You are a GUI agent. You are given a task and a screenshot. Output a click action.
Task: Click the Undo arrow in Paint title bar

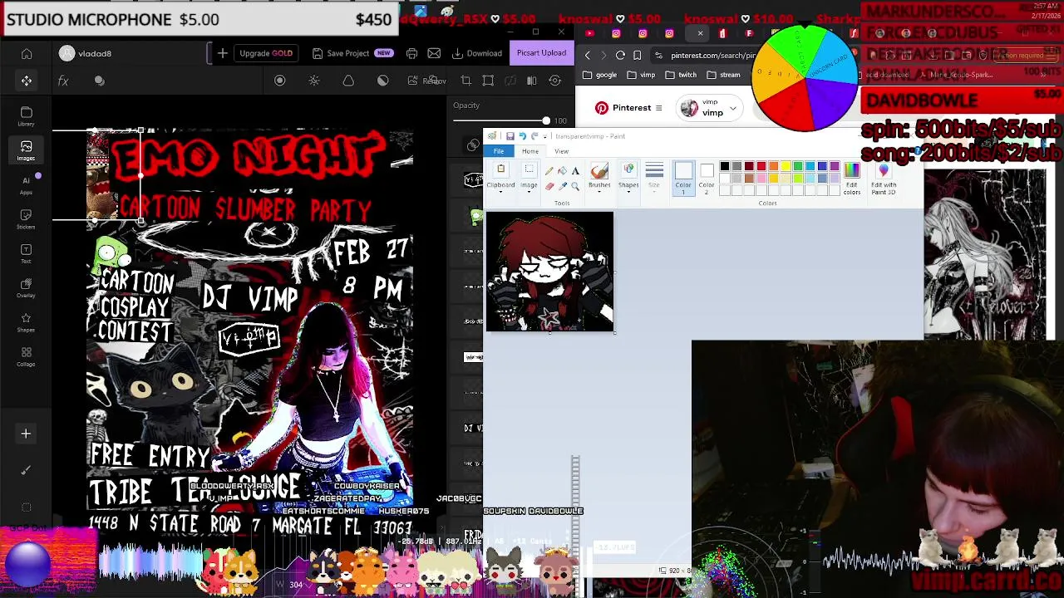[x=523, y=136]
